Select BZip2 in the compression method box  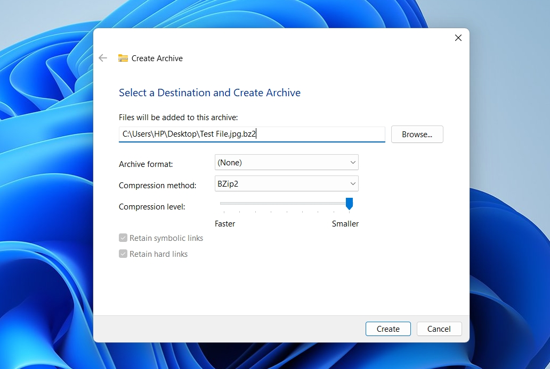tap(286, 183)
